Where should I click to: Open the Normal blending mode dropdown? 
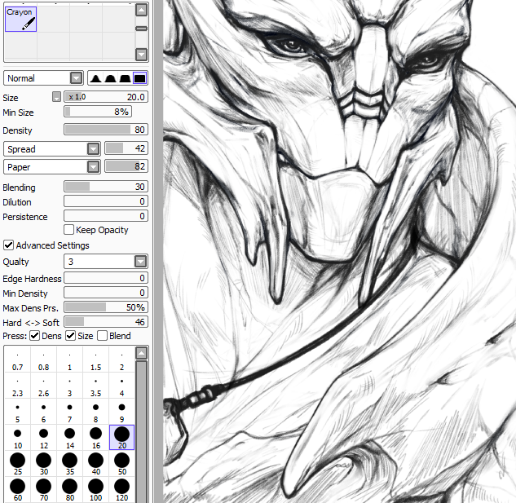(77, 78)
